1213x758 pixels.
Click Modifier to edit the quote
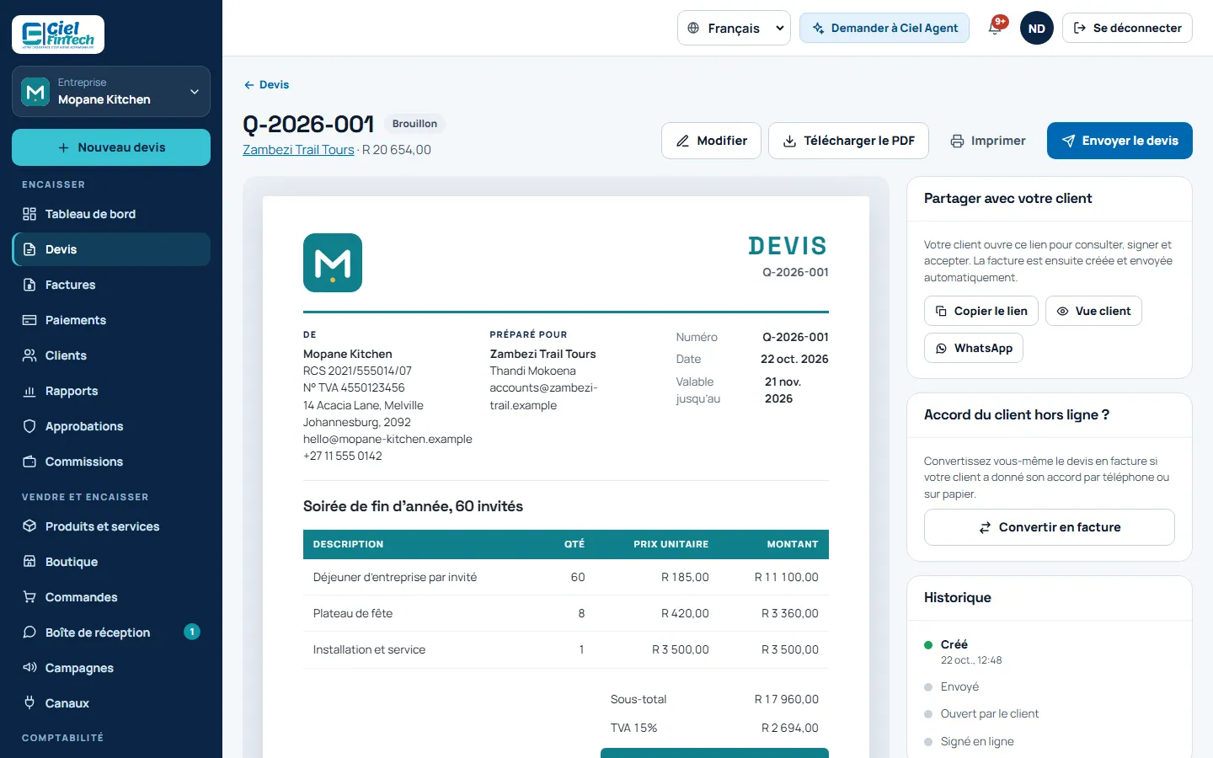pyautogui.click(x=711, y=141)
